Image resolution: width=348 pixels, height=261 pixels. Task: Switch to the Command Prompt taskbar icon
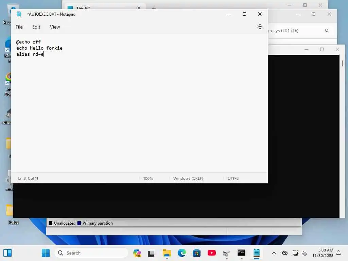[x=241, y=253]
